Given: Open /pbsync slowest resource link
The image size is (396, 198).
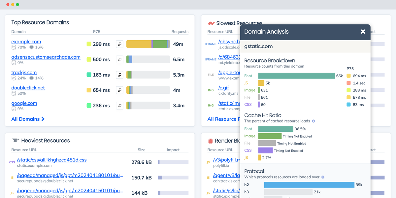Looking at the screenshot, I should click(x=229, y=42).
